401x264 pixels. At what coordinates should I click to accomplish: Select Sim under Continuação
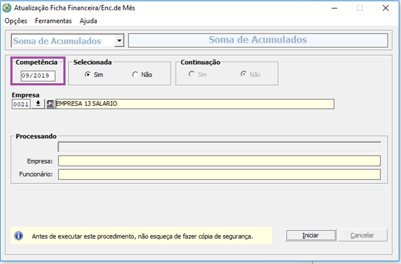197,75
